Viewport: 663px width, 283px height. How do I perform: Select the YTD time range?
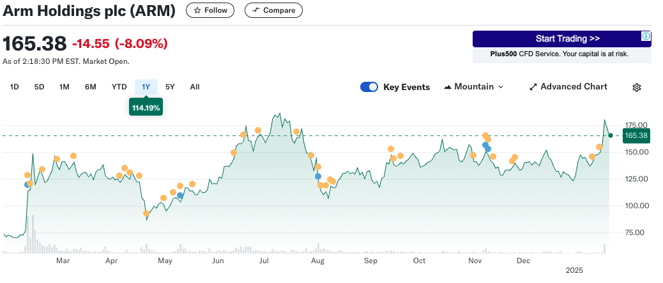click(x=119, y=87)
